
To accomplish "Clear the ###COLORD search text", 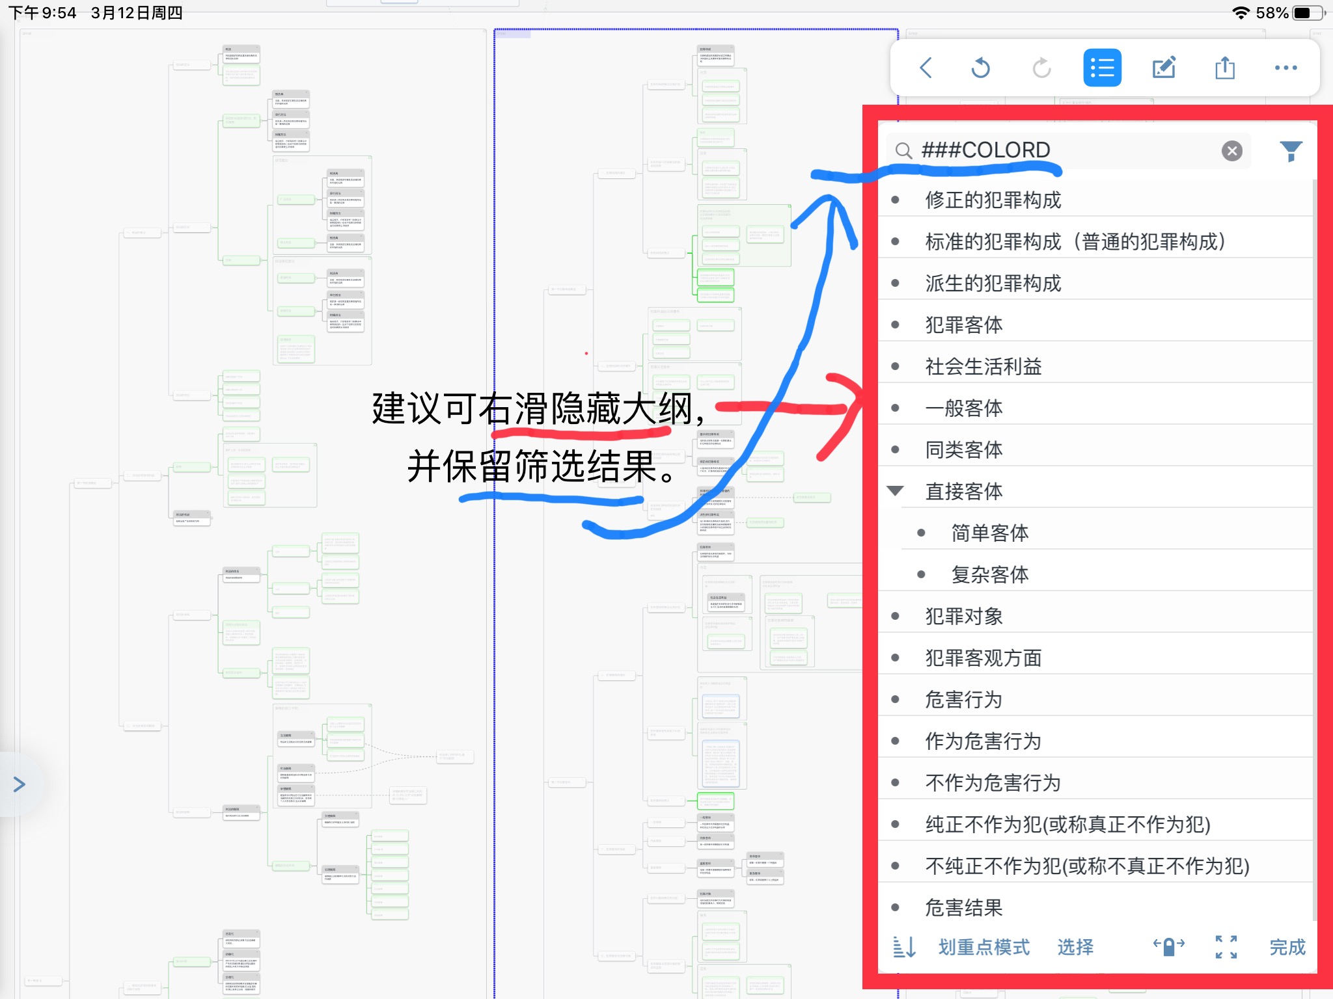I will tap(1231, 151).
